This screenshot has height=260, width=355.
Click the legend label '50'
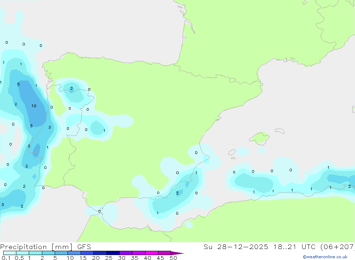(x=174, y=258)
